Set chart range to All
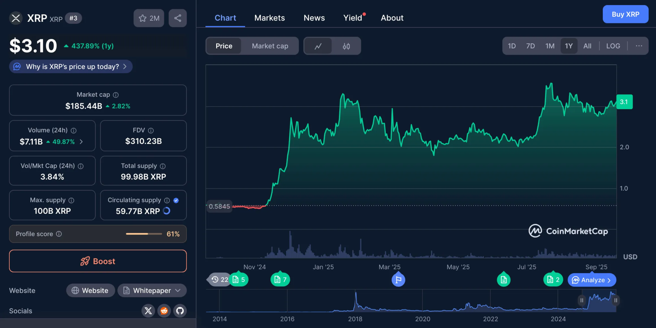 (587, 46)
